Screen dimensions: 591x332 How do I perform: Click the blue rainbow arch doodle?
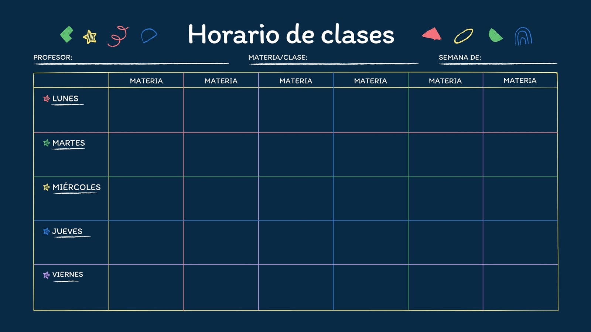tap(523, 37)
